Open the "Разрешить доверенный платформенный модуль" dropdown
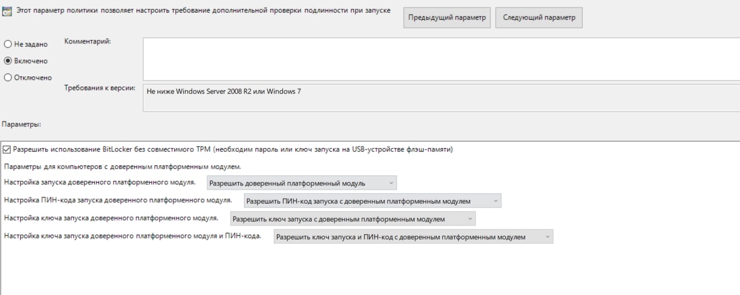The height and width of the screenshot is (295, 740). pos(302,183)
